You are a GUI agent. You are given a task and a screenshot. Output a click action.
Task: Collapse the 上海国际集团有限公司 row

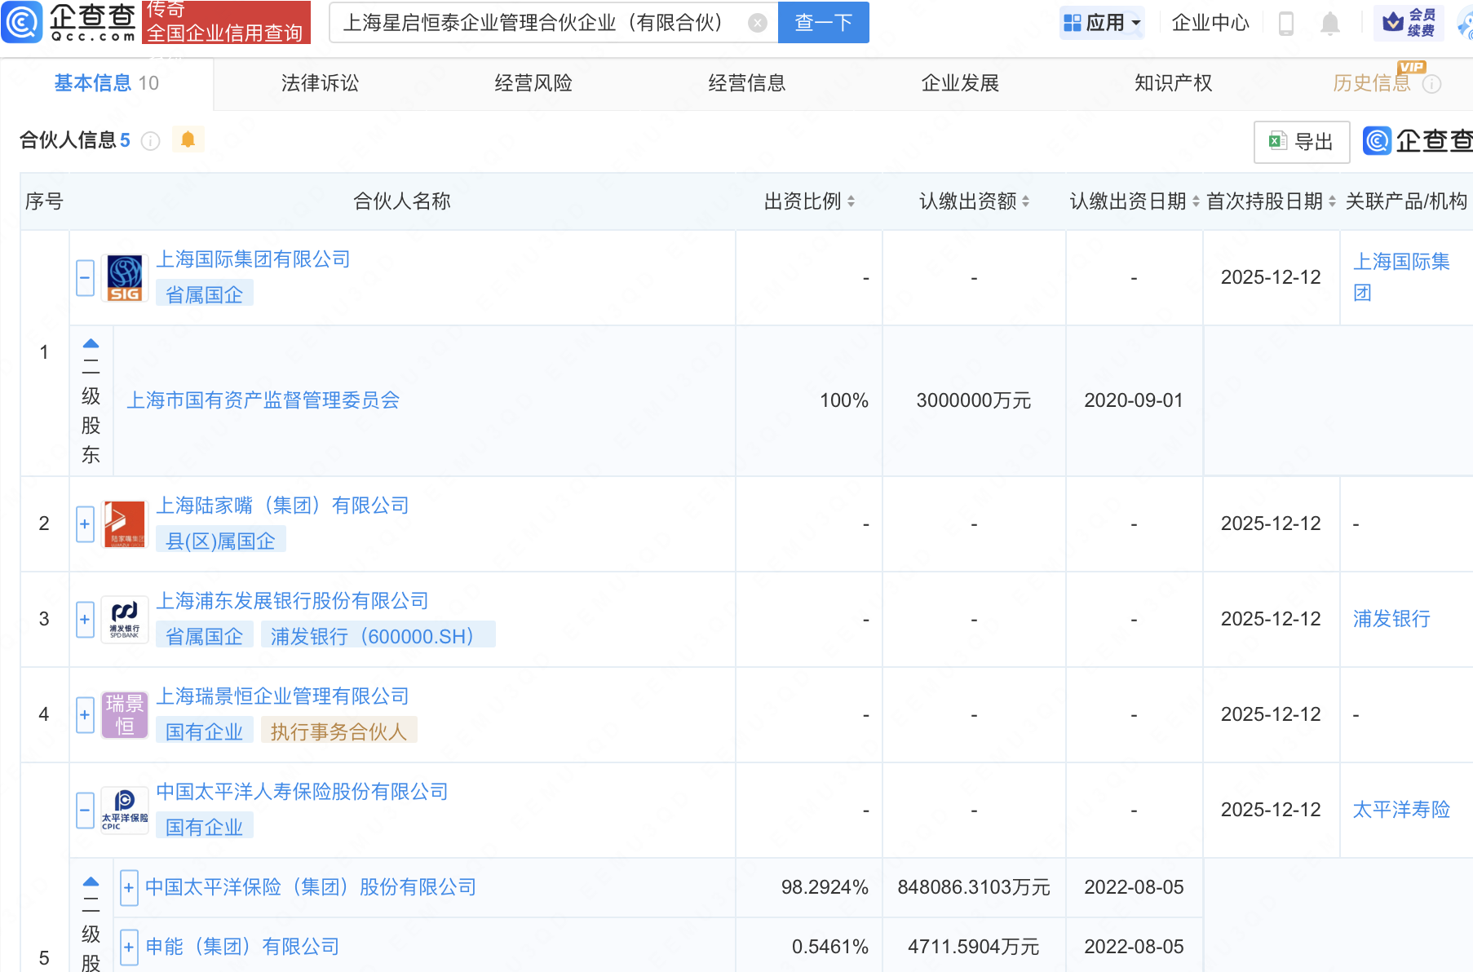(x=85, y=278)
